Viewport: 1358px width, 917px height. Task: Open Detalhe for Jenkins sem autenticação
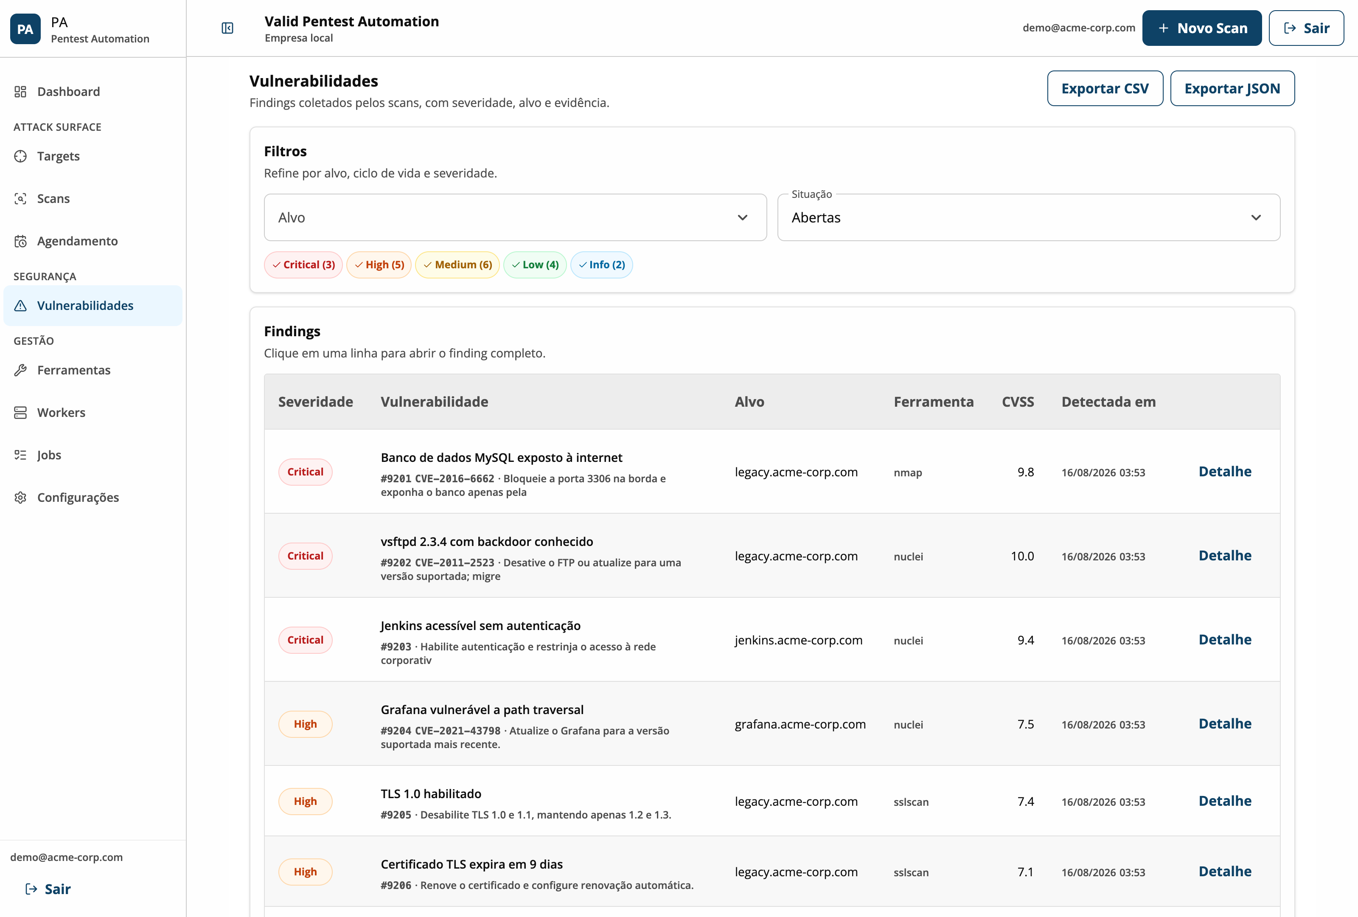pos(1225,640)
